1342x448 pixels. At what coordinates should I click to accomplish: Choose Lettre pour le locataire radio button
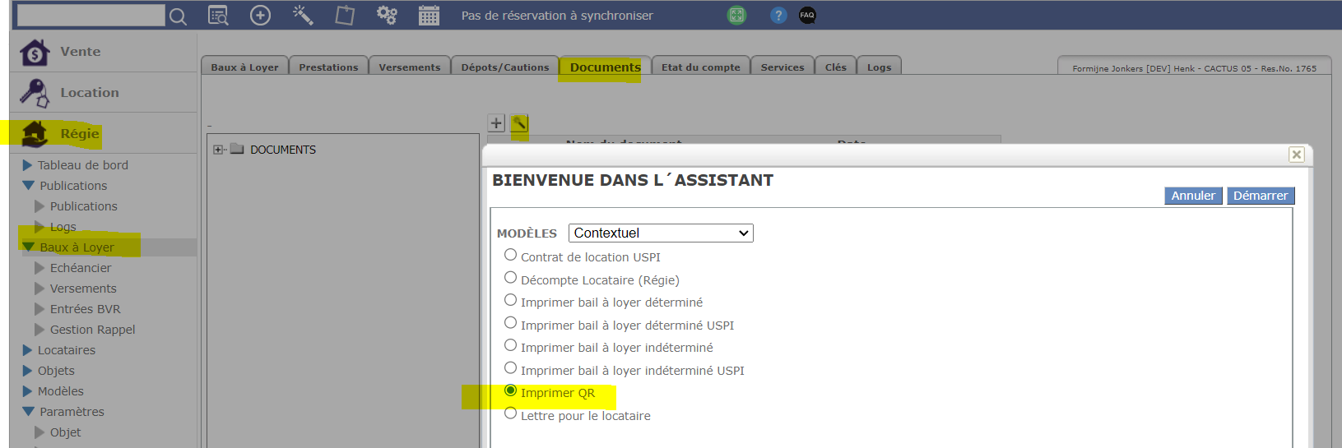click(511, 413)
